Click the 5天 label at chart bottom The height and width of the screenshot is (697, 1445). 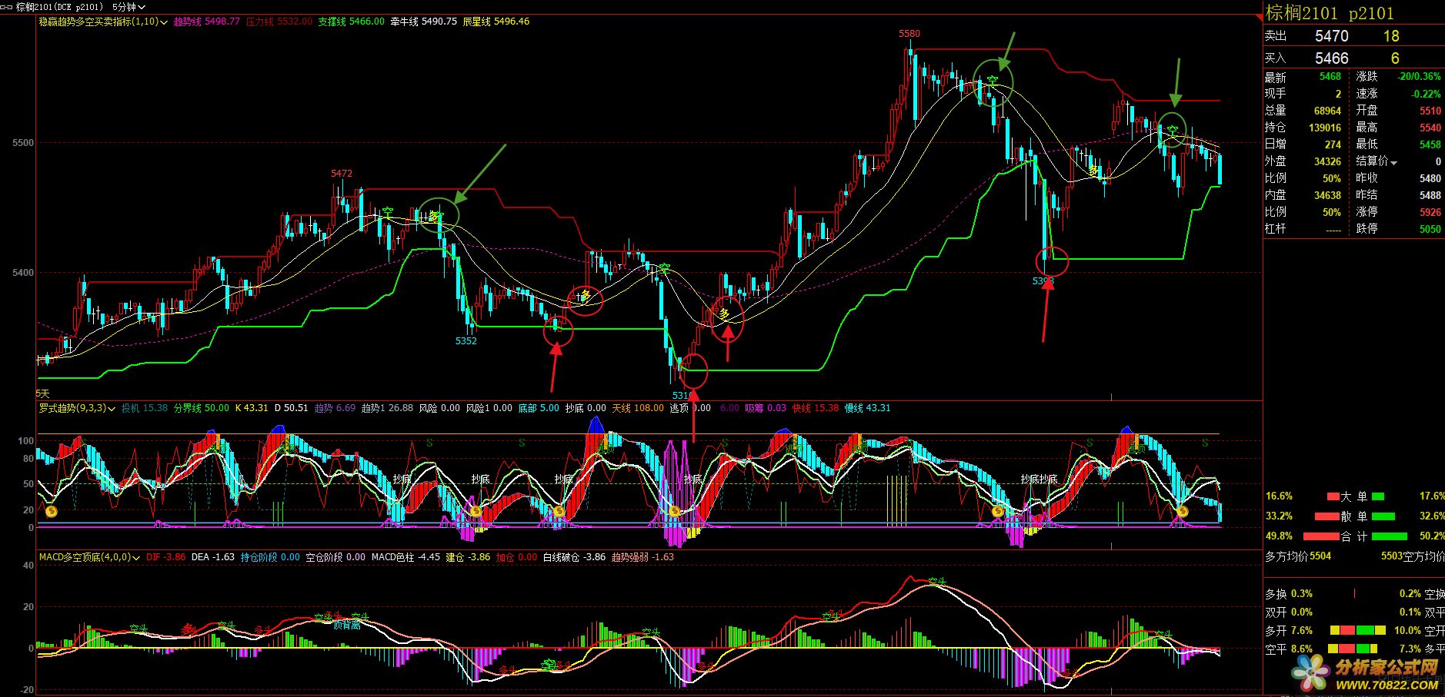[42, 393]
